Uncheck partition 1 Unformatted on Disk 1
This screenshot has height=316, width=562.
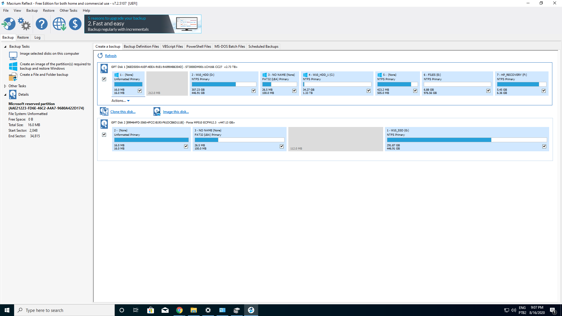click(140, 91)
